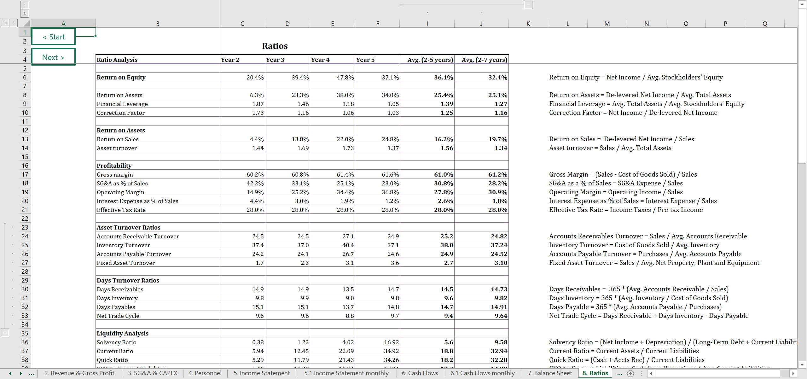Click the Start navigation button
The width and height of the screenshot is (807, 379).
[x=54, y=37]
